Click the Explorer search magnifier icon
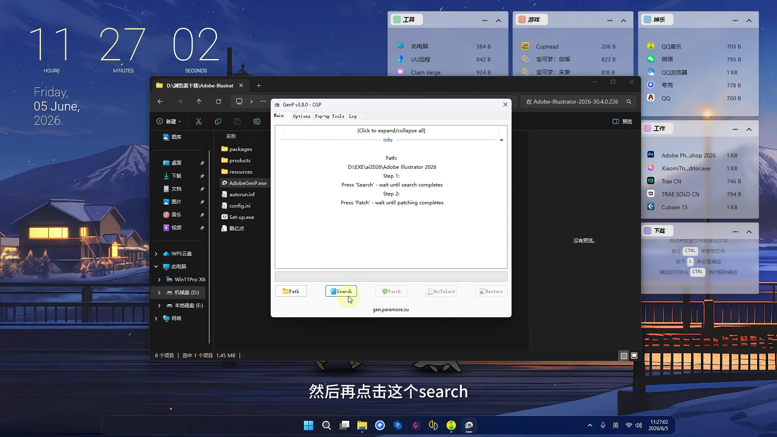777x437 pixels. click(x=629, y=102)
